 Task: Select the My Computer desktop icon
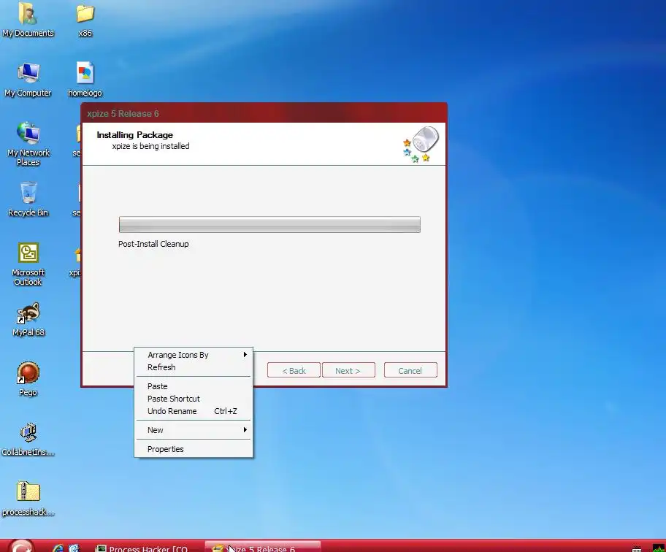(x=28, y=80)
